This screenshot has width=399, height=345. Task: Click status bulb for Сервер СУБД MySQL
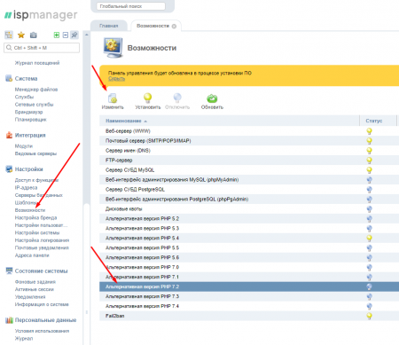(369, 170)
